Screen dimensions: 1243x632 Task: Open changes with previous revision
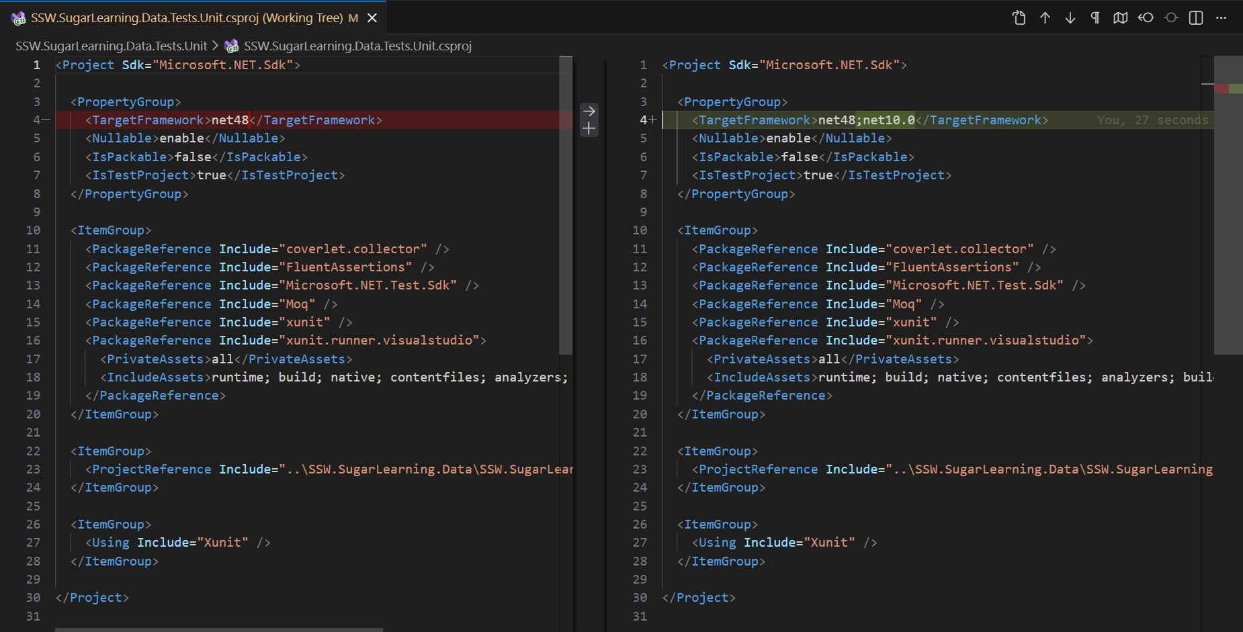[x=1146, y=18]
